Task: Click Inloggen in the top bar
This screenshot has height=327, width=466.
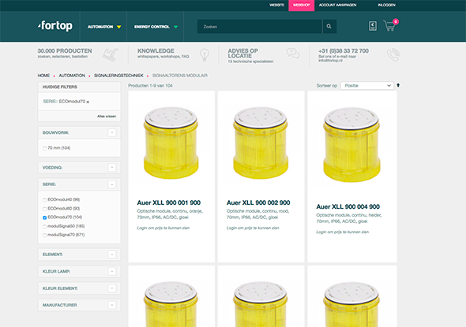Action: (386, 5)
